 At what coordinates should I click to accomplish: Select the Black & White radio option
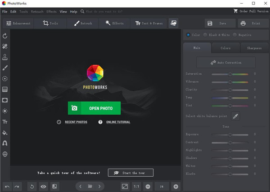click(206, 35)
